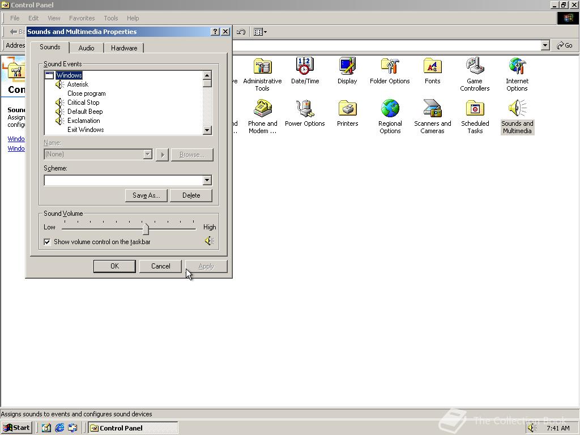Open the Tools menu
This screenshot has width=580, height=435.
110,18
